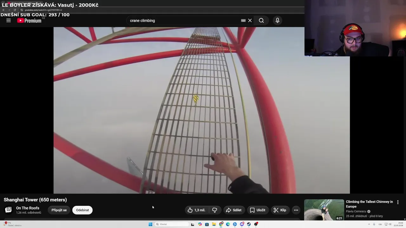Image resolution: width=406 pixels, height=228 pixels.
Task: Open the YouTube hamburger guide menu
Action: coord(9,21)
